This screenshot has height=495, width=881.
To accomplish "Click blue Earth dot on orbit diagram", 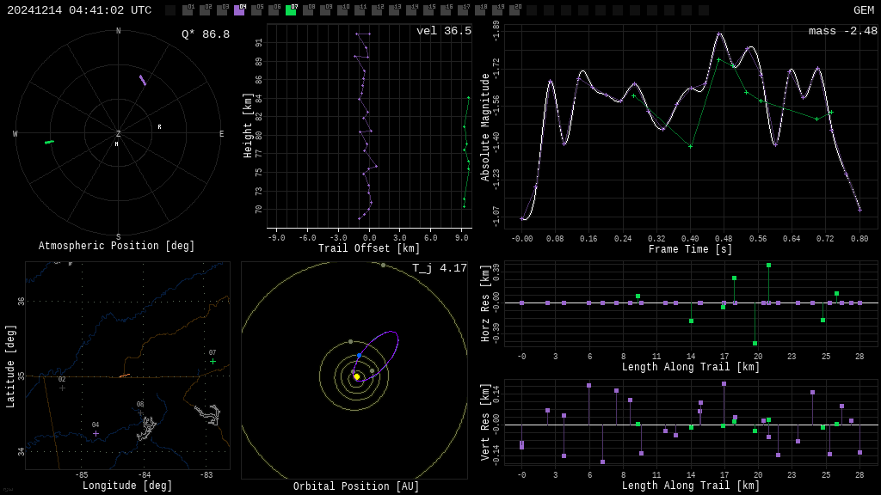I will 359,355.
